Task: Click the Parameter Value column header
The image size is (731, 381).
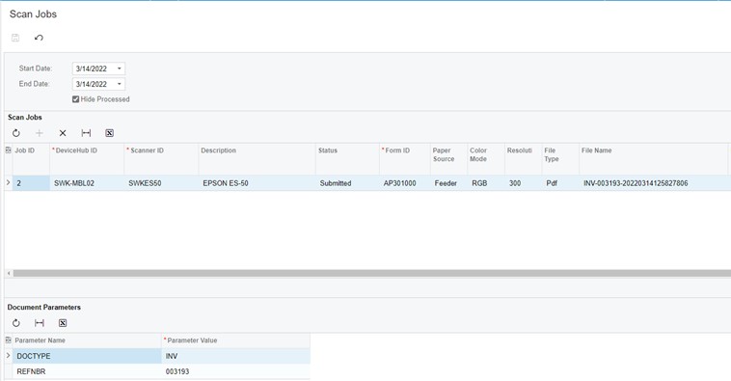Action: (236, 340)
